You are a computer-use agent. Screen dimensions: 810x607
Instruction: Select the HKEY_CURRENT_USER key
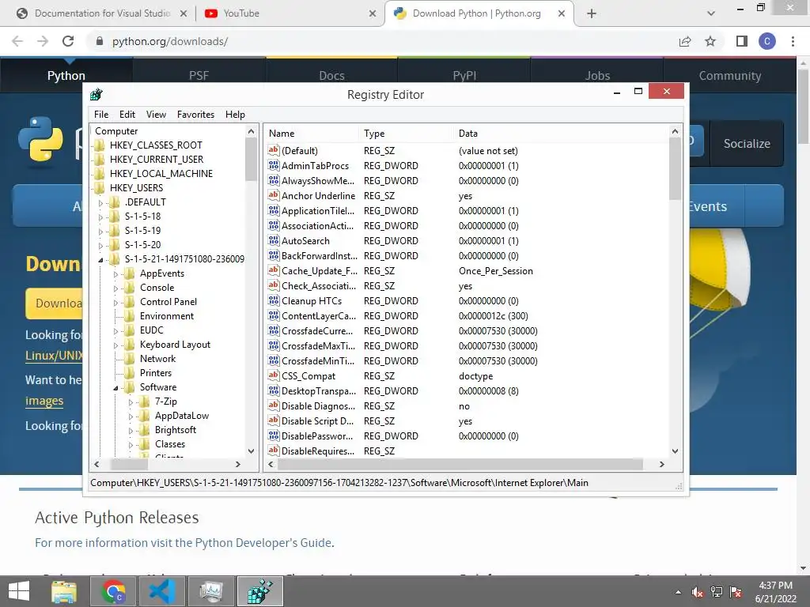[157, 160]
